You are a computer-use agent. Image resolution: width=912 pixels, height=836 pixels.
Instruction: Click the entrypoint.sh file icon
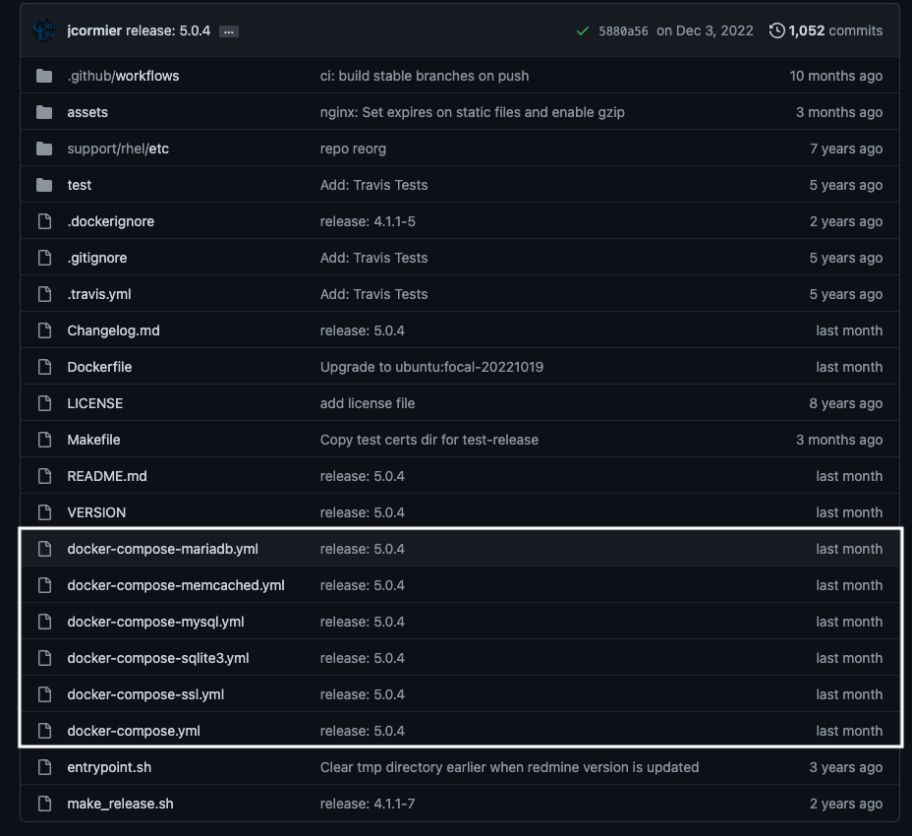(44, 767)
